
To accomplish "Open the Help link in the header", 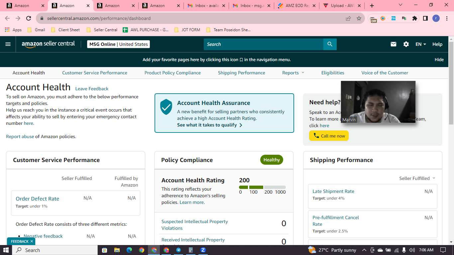I will coord(437,44).
